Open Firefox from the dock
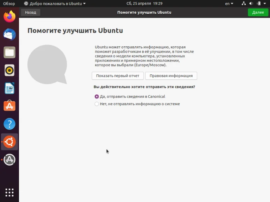This screenshot has height=202, width=270. (9, 16)
